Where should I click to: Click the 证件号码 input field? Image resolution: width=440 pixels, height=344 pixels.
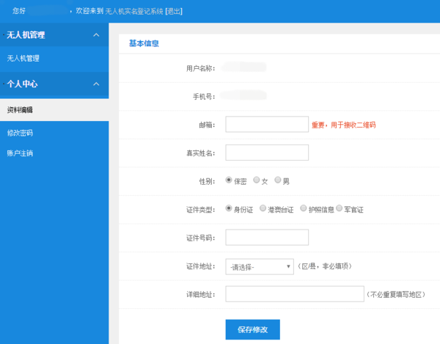267,237
